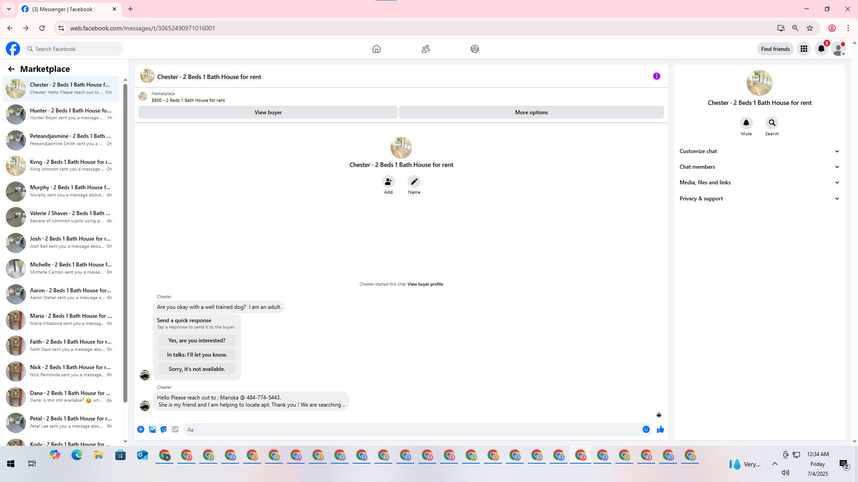
Task: Expand Media, files and links section
Action: [759, 183]
